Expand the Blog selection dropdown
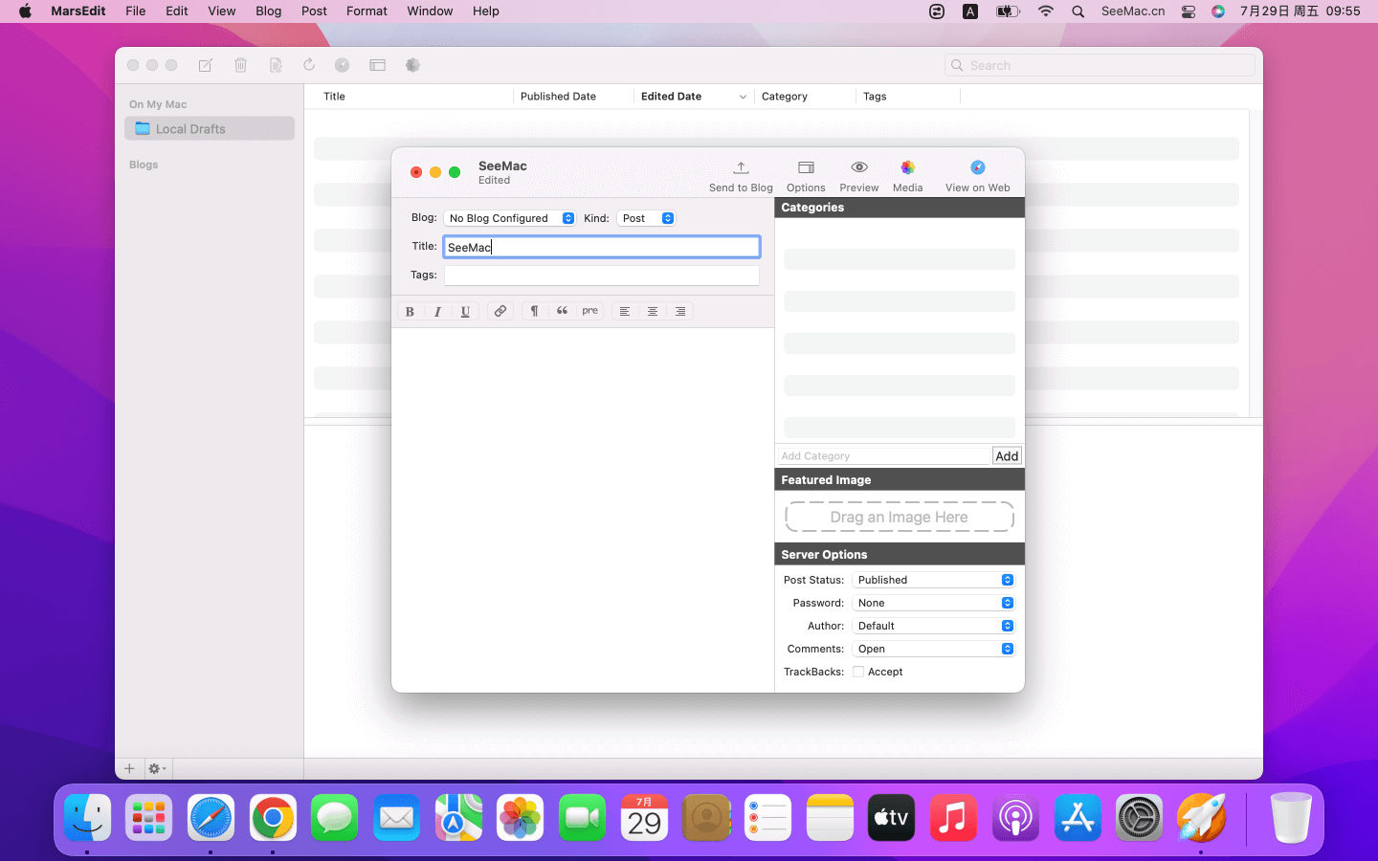1378x861 pixels. (510, 219)
